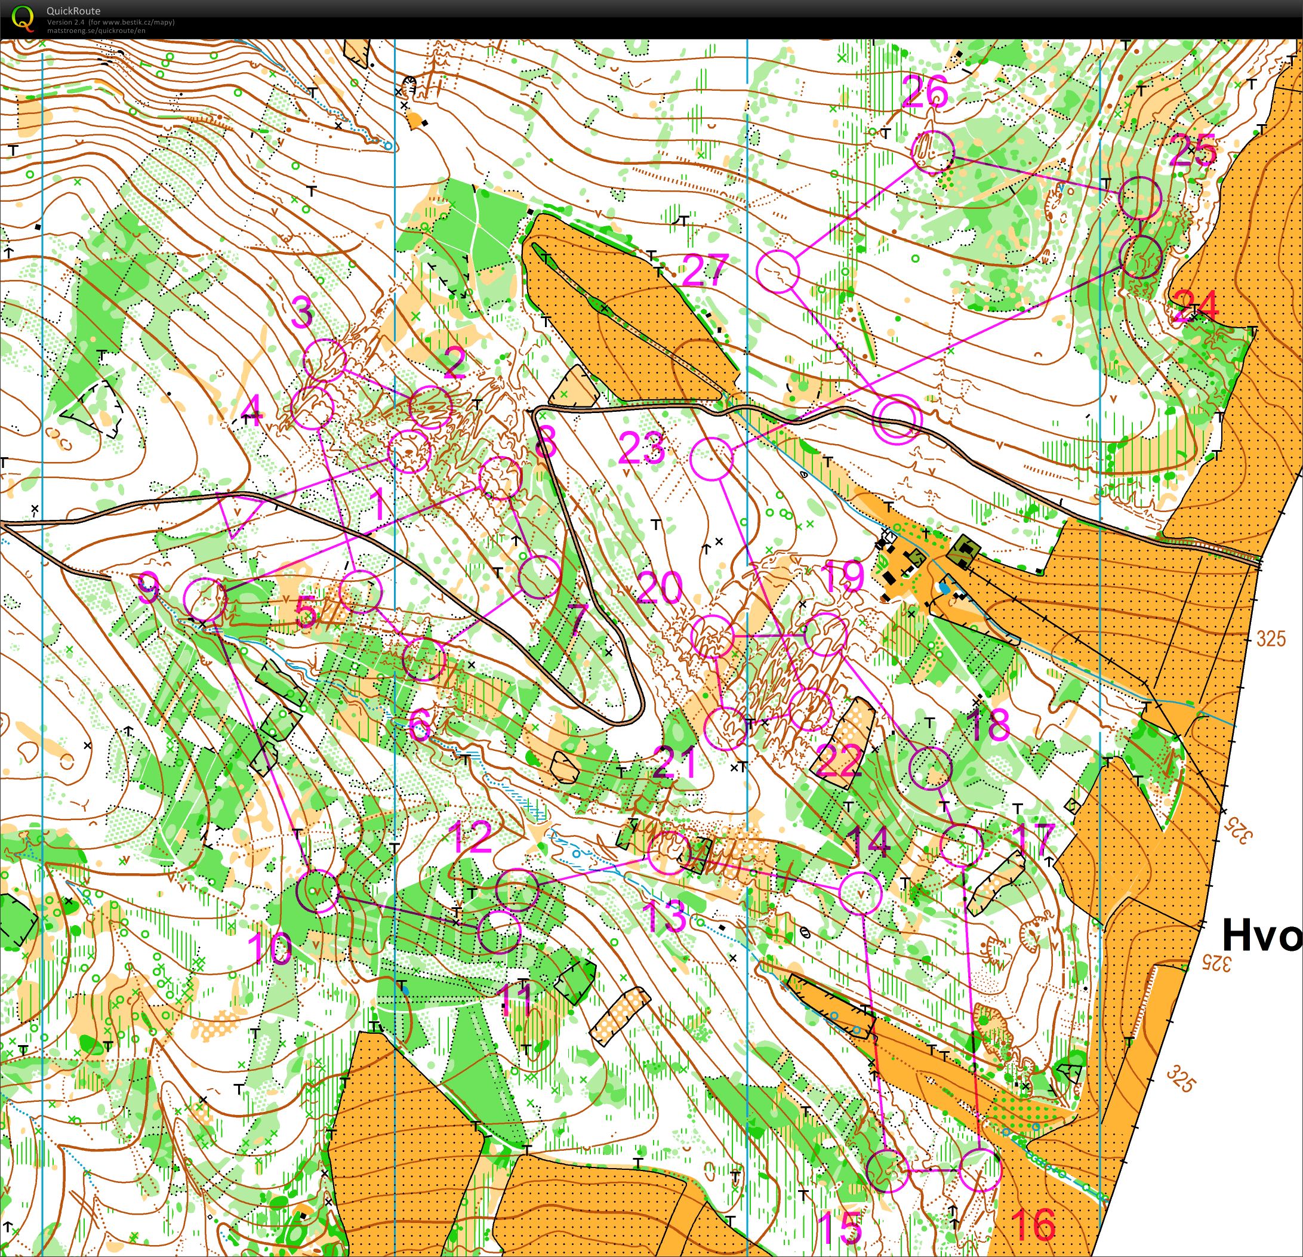
Task: Select control circle 7 near the road bend
Action: click(x=539, y=577)
